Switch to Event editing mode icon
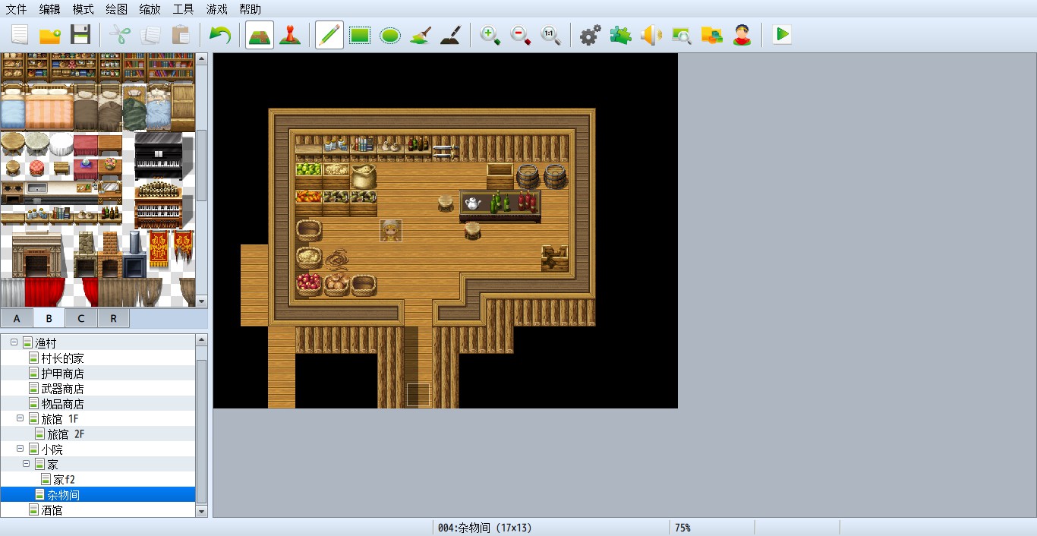This screenshot has width=1037, height=536. tap(290, 35)
